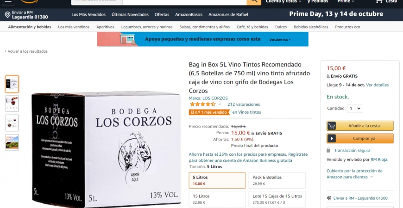This screenshot has width=403, height=208.
Task: Click Volver a los resultados link
Action: point(26,51)
